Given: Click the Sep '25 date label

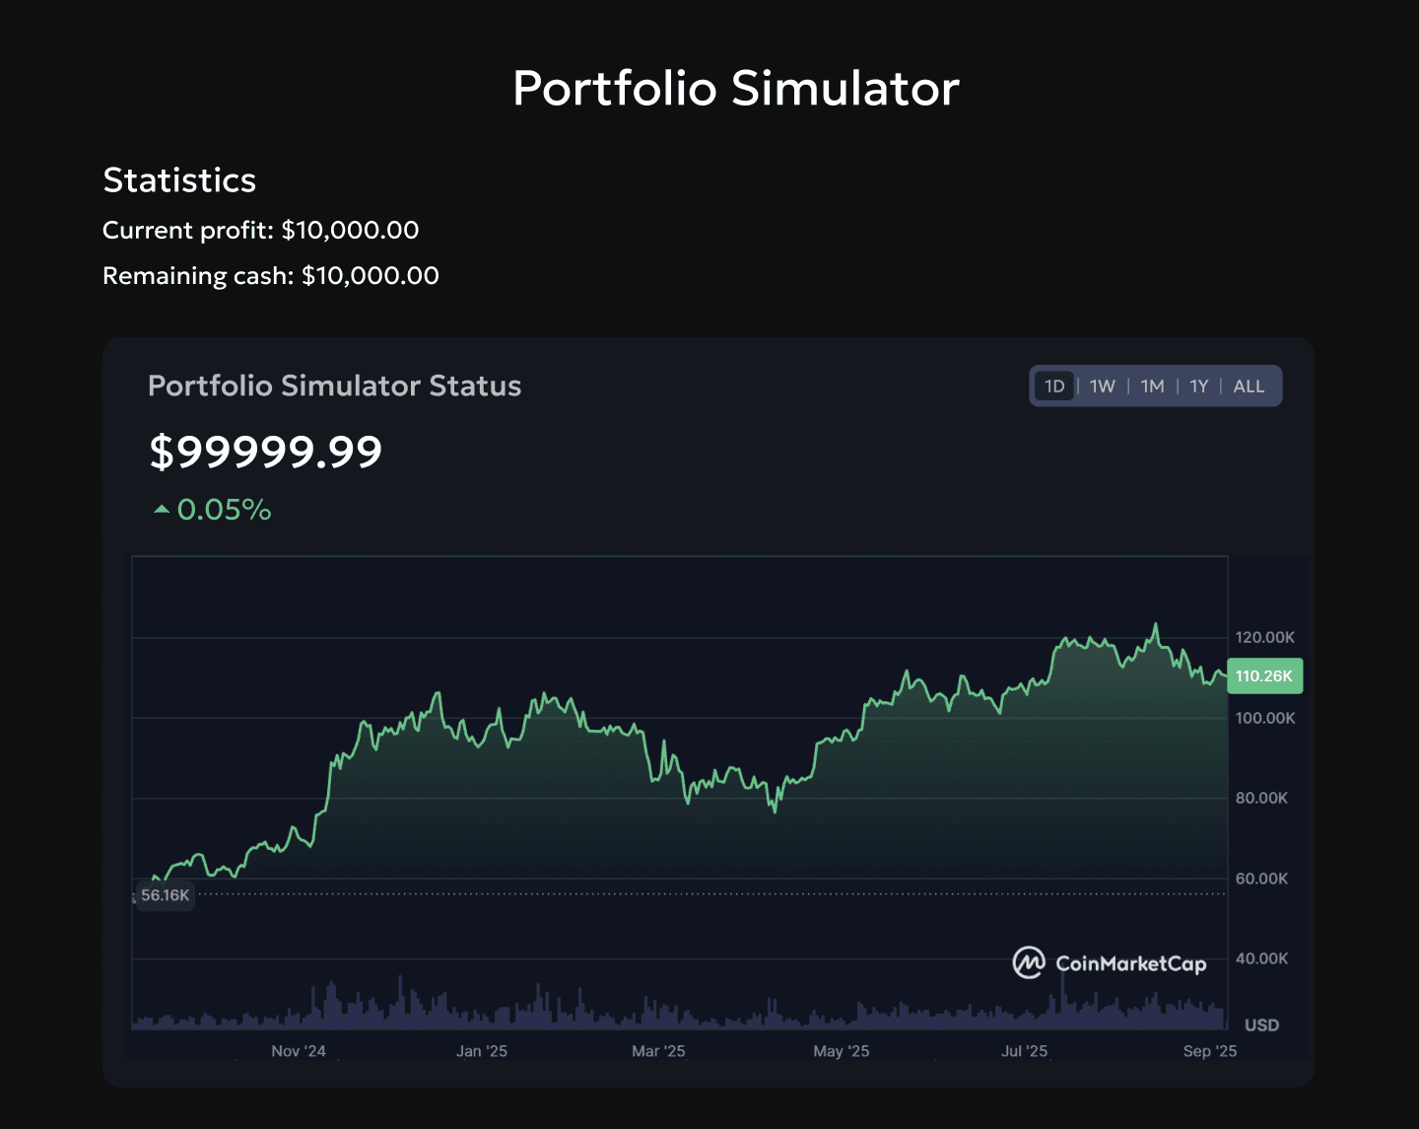Looking at the screenshot, I should click(1209, 1051).
